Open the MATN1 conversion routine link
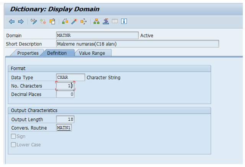The width and height of the screenshot is (245, 167). point(64,128)
